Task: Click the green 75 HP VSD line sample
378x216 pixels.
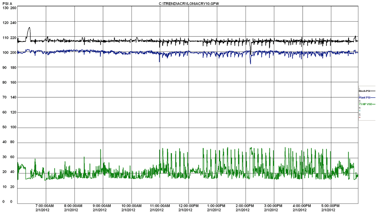Action: pyautogui.click(x=374, y=104)
